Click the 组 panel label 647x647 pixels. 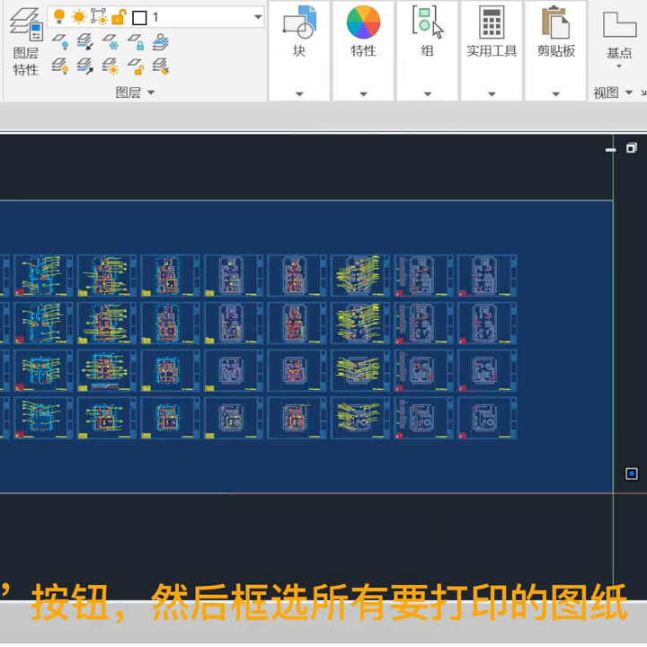tap(428, 50)
